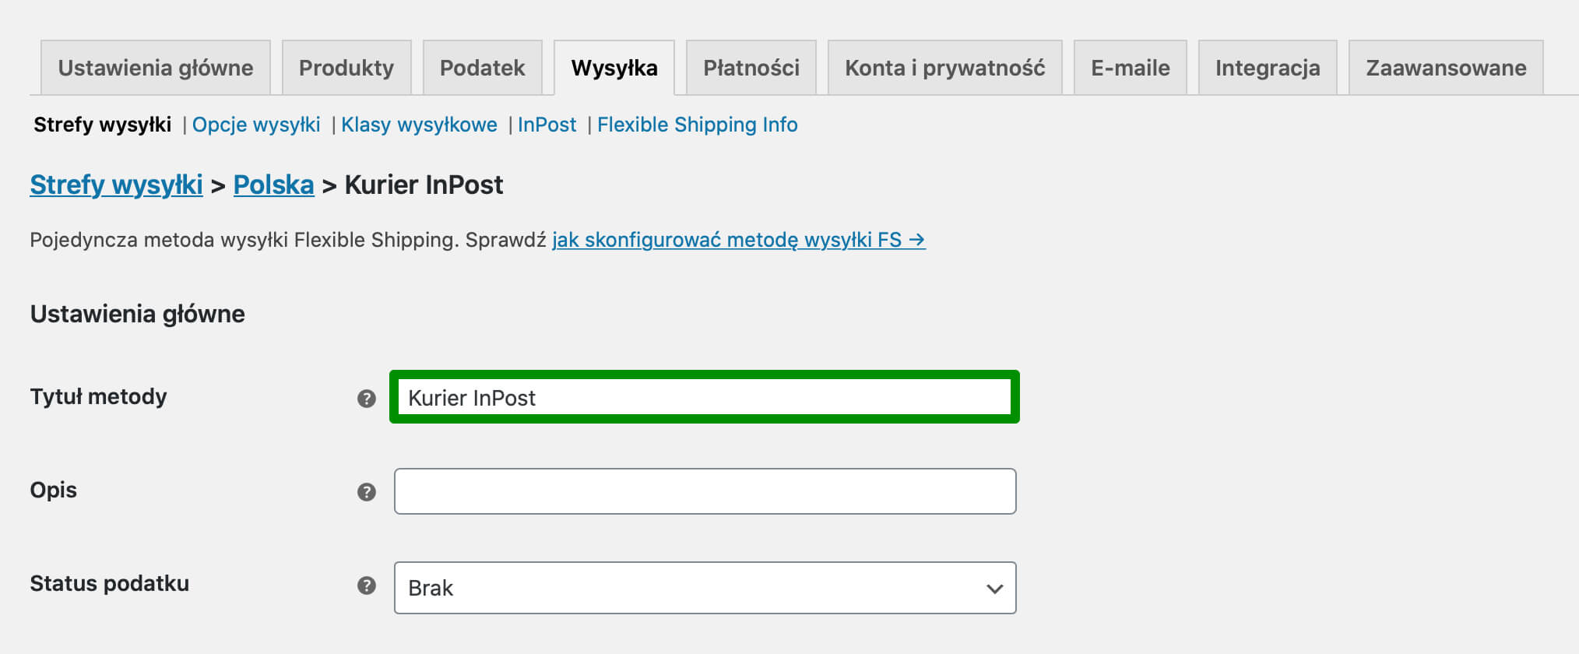1579x654 pixels.
Task: Open the E-maile tab
Action: pyautogui.click(x=1131, y=68)
